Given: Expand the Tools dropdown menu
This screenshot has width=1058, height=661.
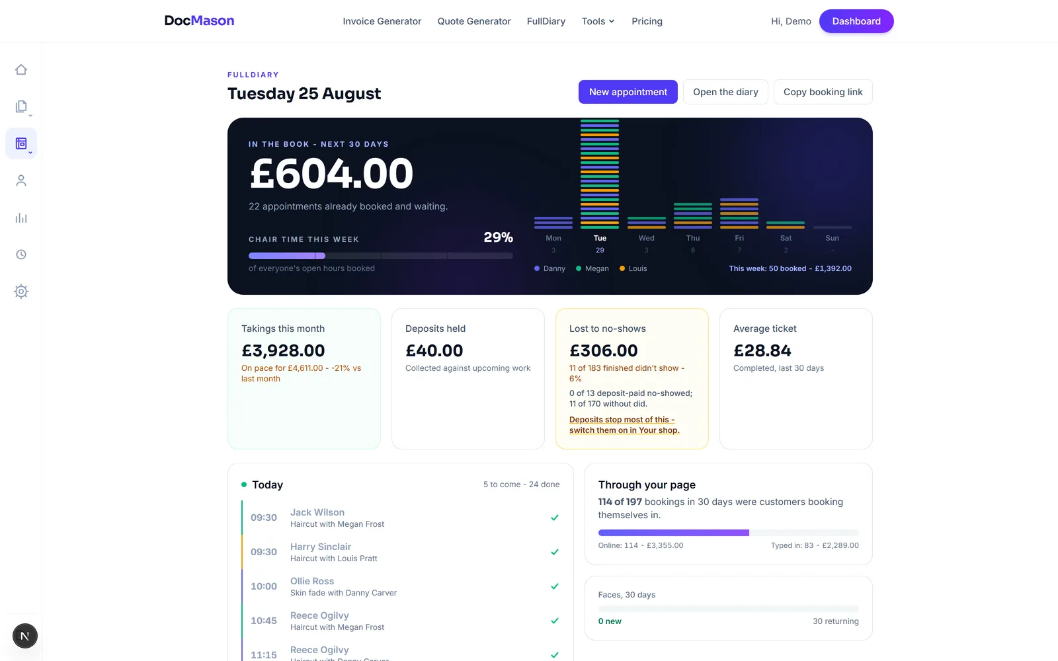Looking at the screenshot, I should [598, 21].
